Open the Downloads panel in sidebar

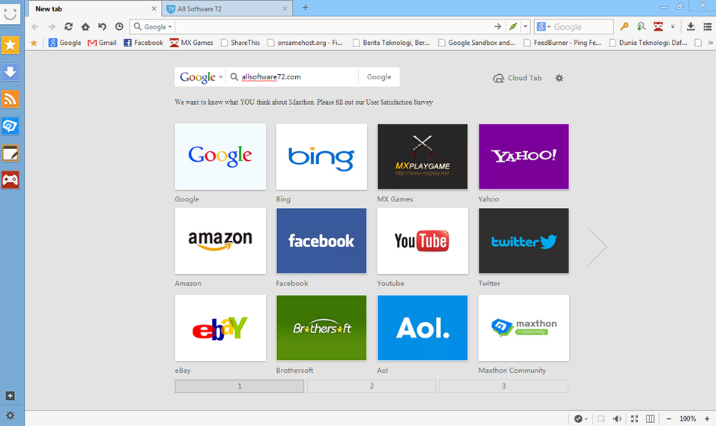[10, 72]
